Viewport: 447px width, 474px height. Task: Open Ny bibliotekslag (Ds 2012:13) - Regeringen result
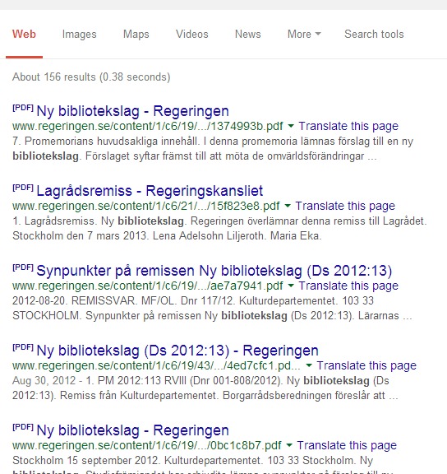coord(177,351)
